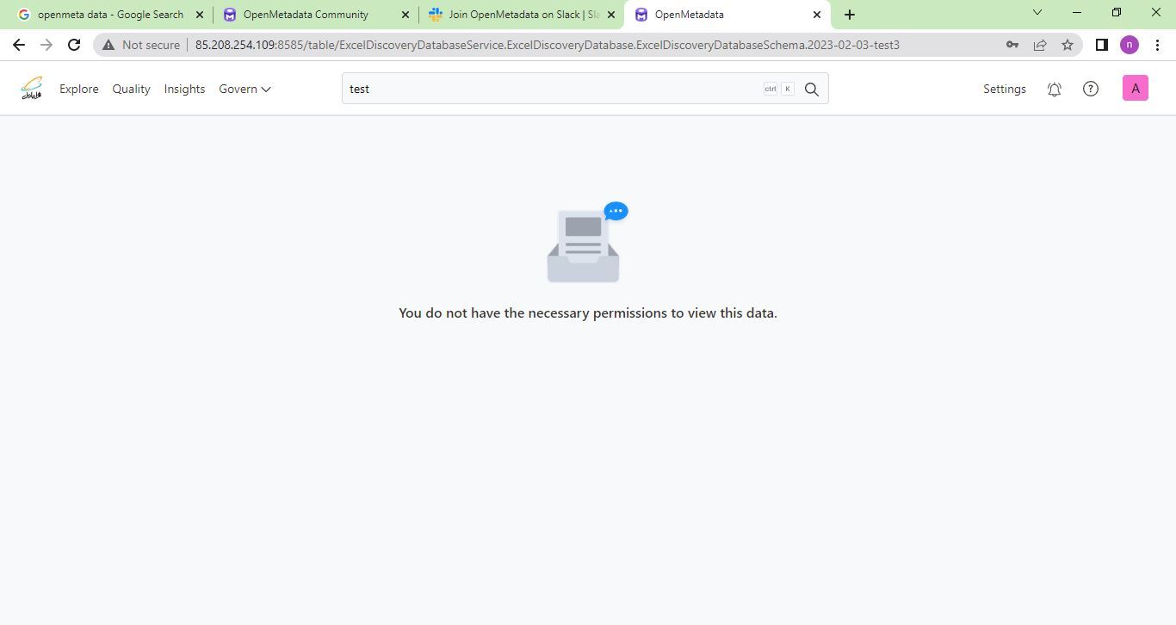The image size is (1176, 625).
Task: Toggle the browser side panel icon
Action: 1101,45
